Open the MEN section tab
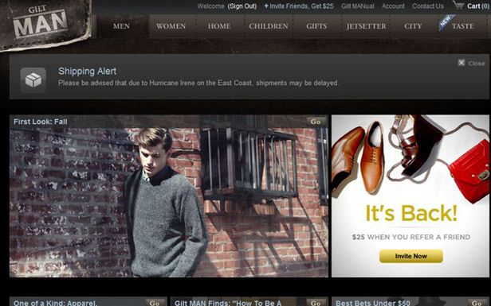Screen dimensions: 491x306 pyautogui.click(x=121, y=26)
